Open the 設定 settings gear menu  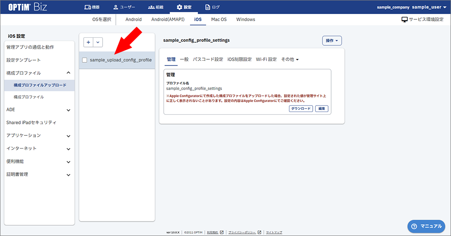pyautogui.click(x=184, y=7)
